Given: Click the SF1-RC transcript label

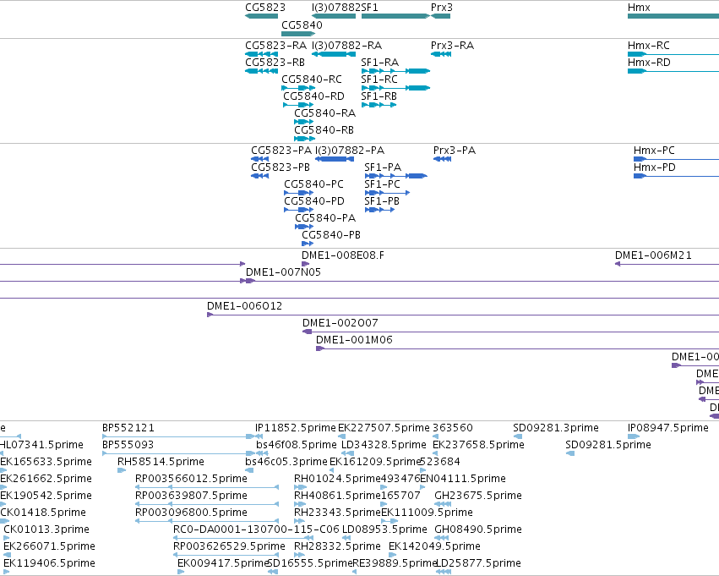Looking at the screenshot, I should [x=379, y=80].
